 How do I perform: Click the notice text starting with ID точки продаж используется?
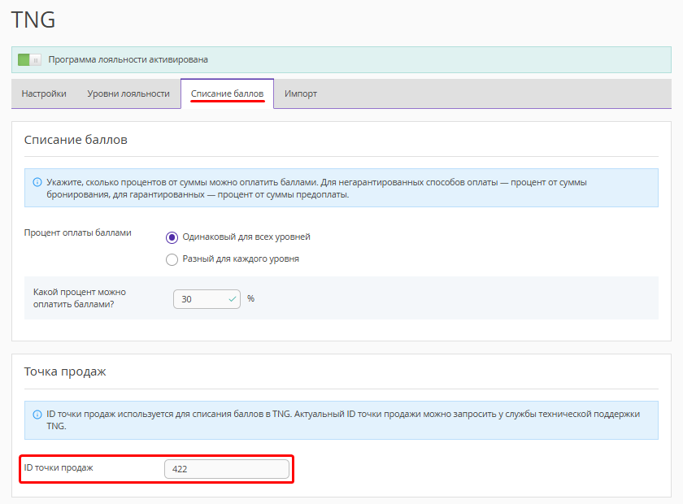343,420
